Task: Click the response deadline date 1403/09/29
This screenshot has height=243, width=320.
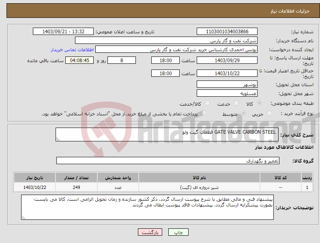Action: (x=227, y=60)
